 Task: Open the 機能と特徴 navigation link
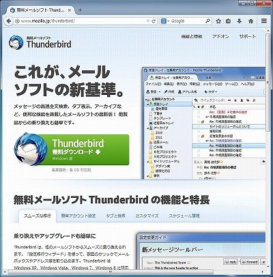pos(192,36)
